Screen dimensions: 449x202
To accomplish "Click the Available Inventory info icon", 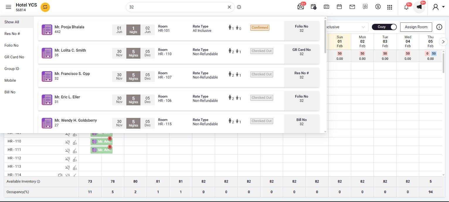I will 38,182.
